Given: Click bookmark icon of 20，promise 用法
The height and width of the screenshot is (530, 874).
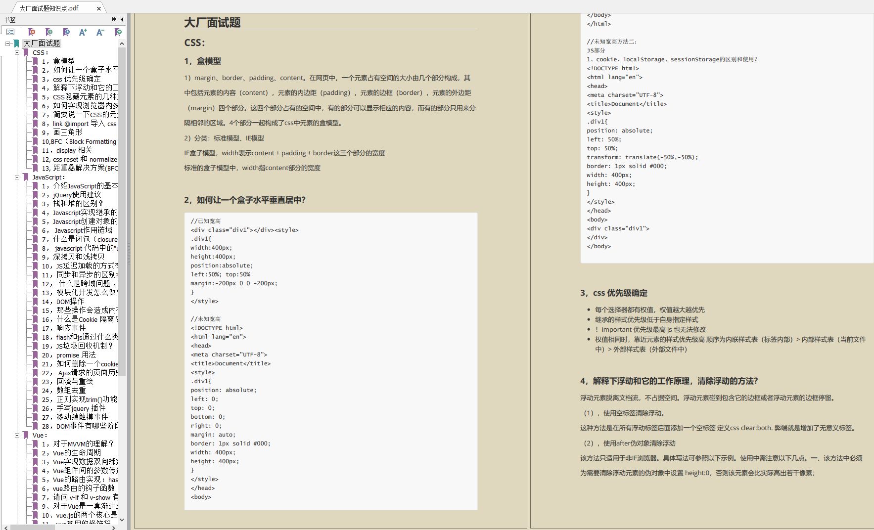Looking at the screenshot, I should [35, 355].
